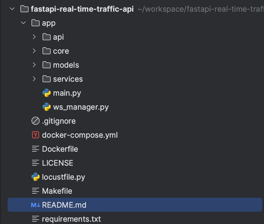Select the LICENSE file
This screenshot has height=224, width=264.
57,163
